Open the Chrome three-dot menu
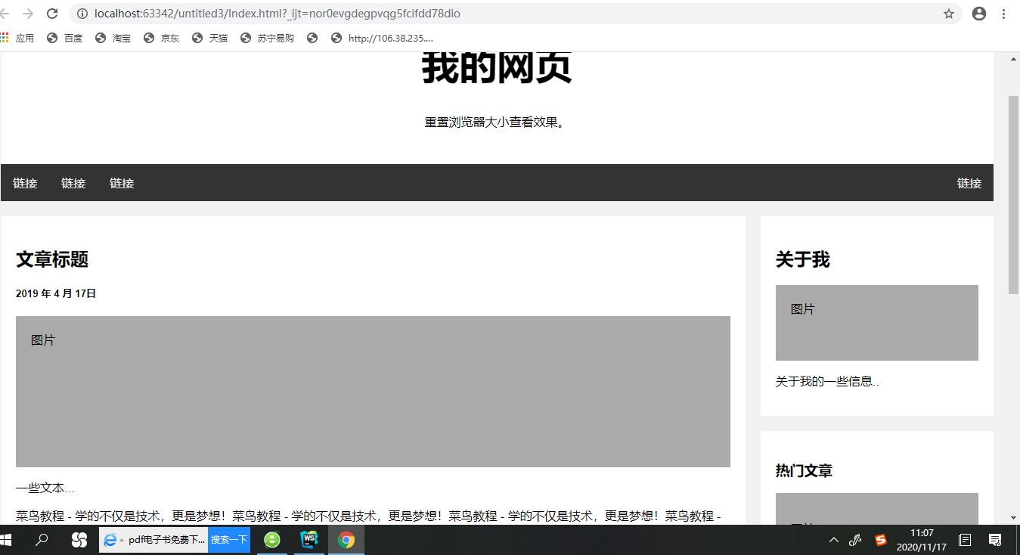The width and height of the screenshot is (1020, 555). coord(1003,13)
